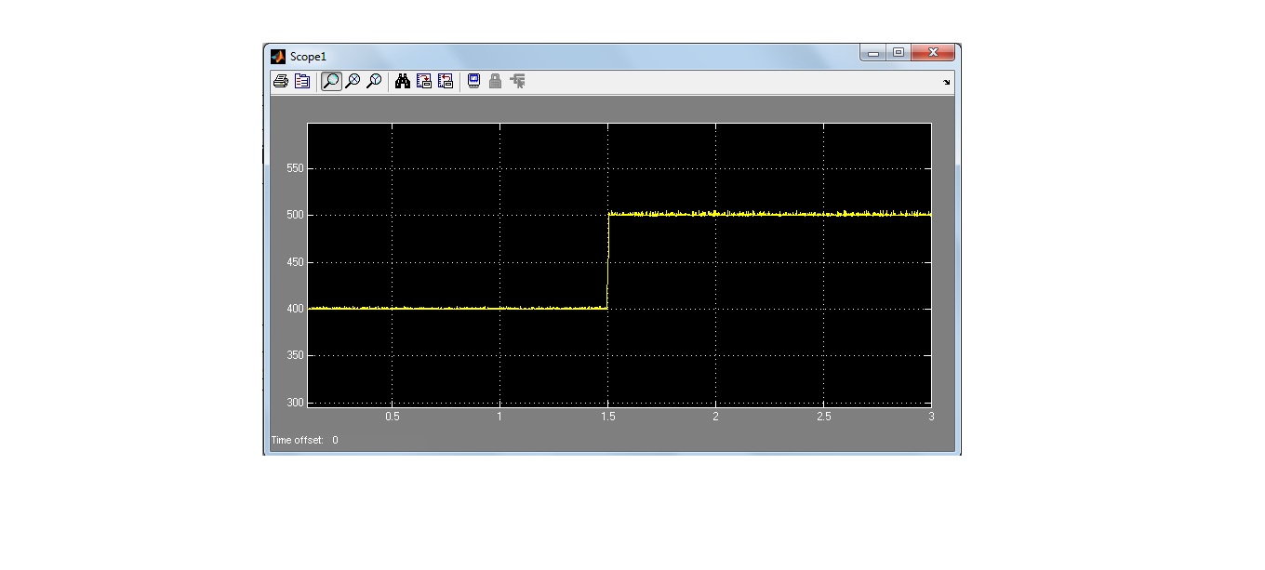Click the signal step at time 1.5
Image resolution: width=1265 pixels, height=570 pixels.
[x=607, y=261]
